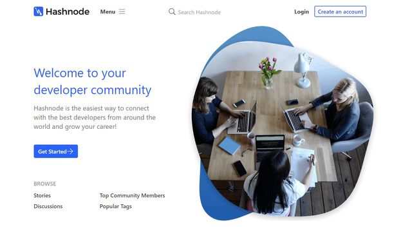Open the Menu label in header
The width and height of the screenshot is (412, 239).
108,12
